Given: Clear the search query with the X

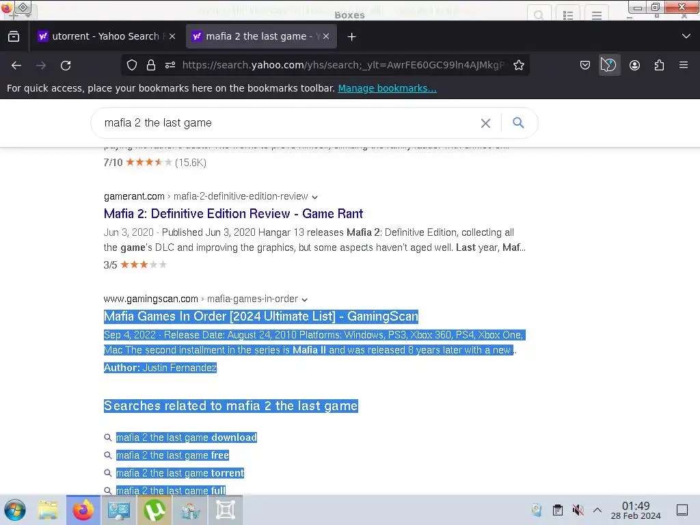Looking at the screenshot, I should click(486, 123).
